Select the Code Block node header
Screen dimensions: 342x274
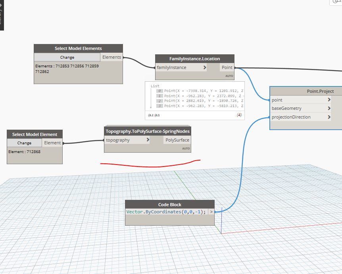pyautogui.click(x=170, y=205)
